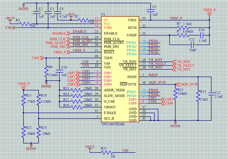This screenshot has width=228, height=159.
Task: Click the PMB_ALERT port arrow
Action: point(68,43)
